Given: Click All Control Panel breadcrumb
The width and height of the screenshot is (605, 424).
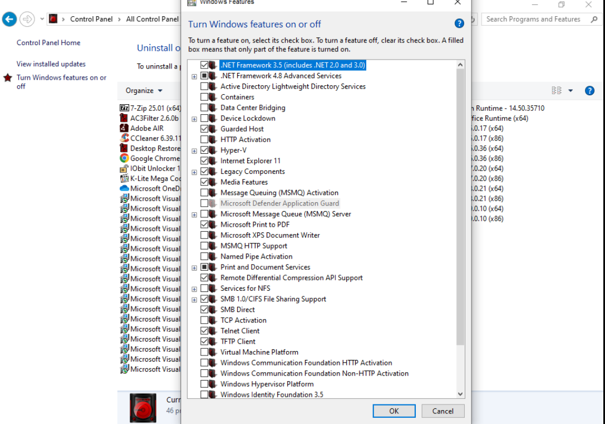Looking at the screenshot, I should tap(152, 19).
